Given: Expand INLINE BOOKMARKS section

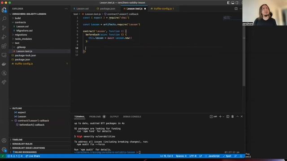Looking at the screenshot, I should (26, 152).
